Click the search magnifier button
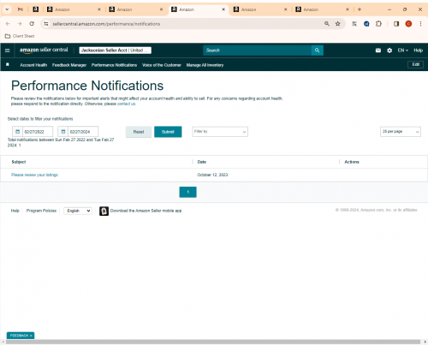428x345 pixels. [x=317, y=51]
